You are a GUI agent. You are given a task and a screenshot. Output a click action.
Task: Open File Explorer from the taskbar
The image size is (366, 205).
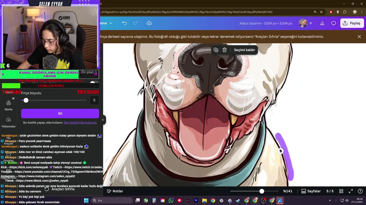tap(204, 200)
